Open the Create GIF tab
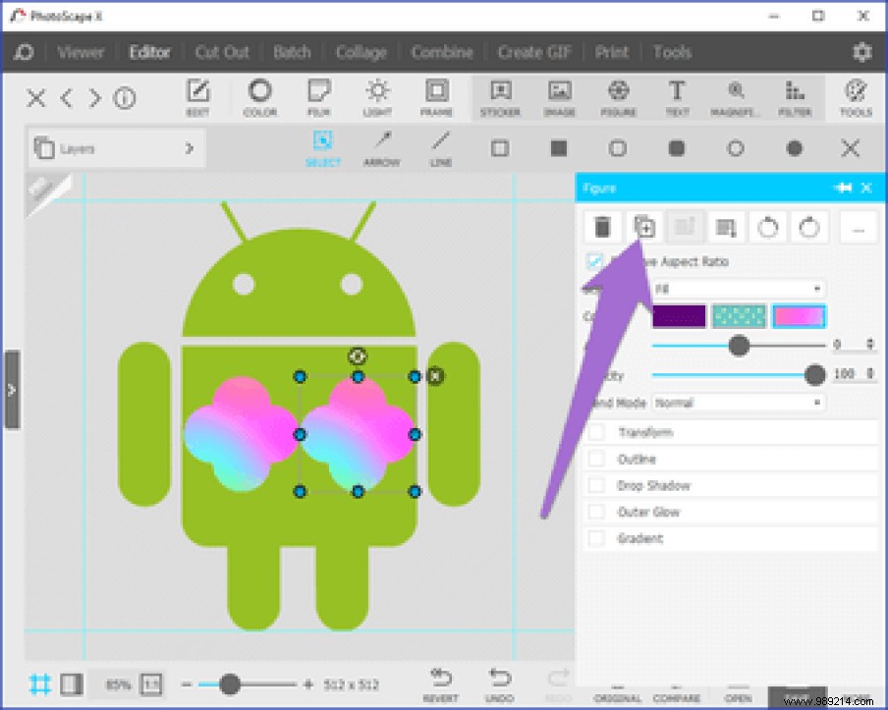 pos(533,51)
